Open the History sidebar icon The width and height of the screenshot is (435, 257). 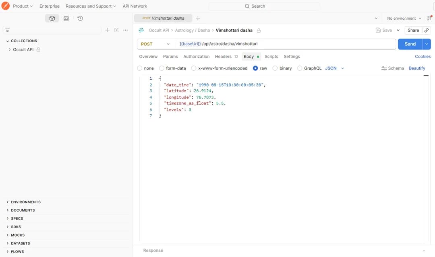(x=80, y=18)
